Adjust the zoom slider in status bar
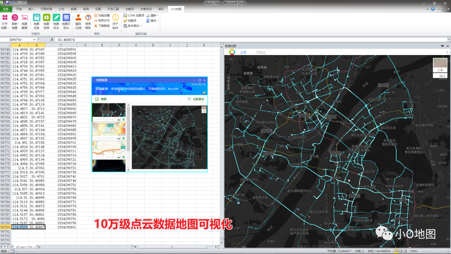 tap(435, 251)
